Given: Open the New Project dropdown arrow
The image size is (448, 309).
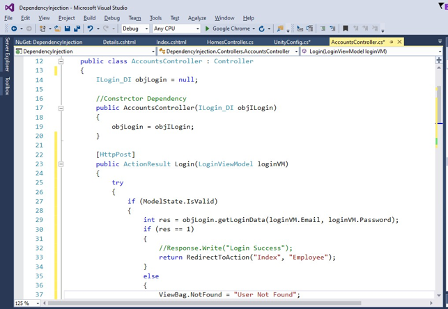Looking at the screenshot, I should click(x=50, y=29).
